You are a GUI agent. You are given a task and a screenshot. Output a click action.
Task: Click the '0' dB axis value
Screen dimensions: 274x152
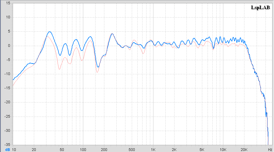[x=9, y=46]
